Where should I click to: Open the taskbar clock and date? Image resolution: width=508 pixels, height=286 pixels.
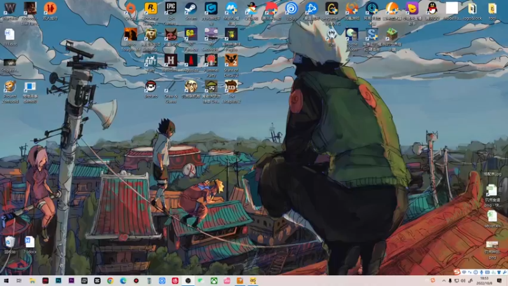[x=484, y=281]
